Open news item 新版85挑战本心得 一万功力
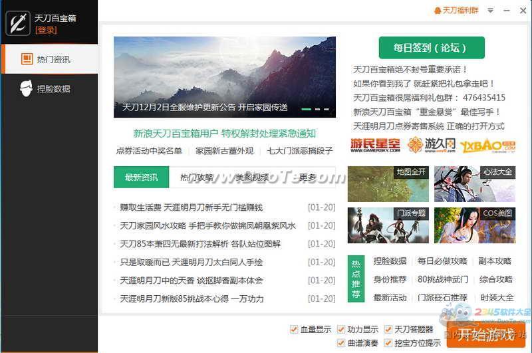532x353 pixels. point(192,298)
